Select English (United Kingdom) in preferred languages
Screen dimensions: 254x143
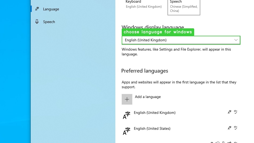tap(181, 115)
